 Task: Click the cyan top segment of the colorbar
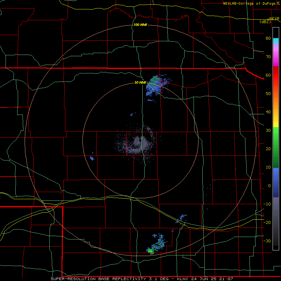point(276,41)
